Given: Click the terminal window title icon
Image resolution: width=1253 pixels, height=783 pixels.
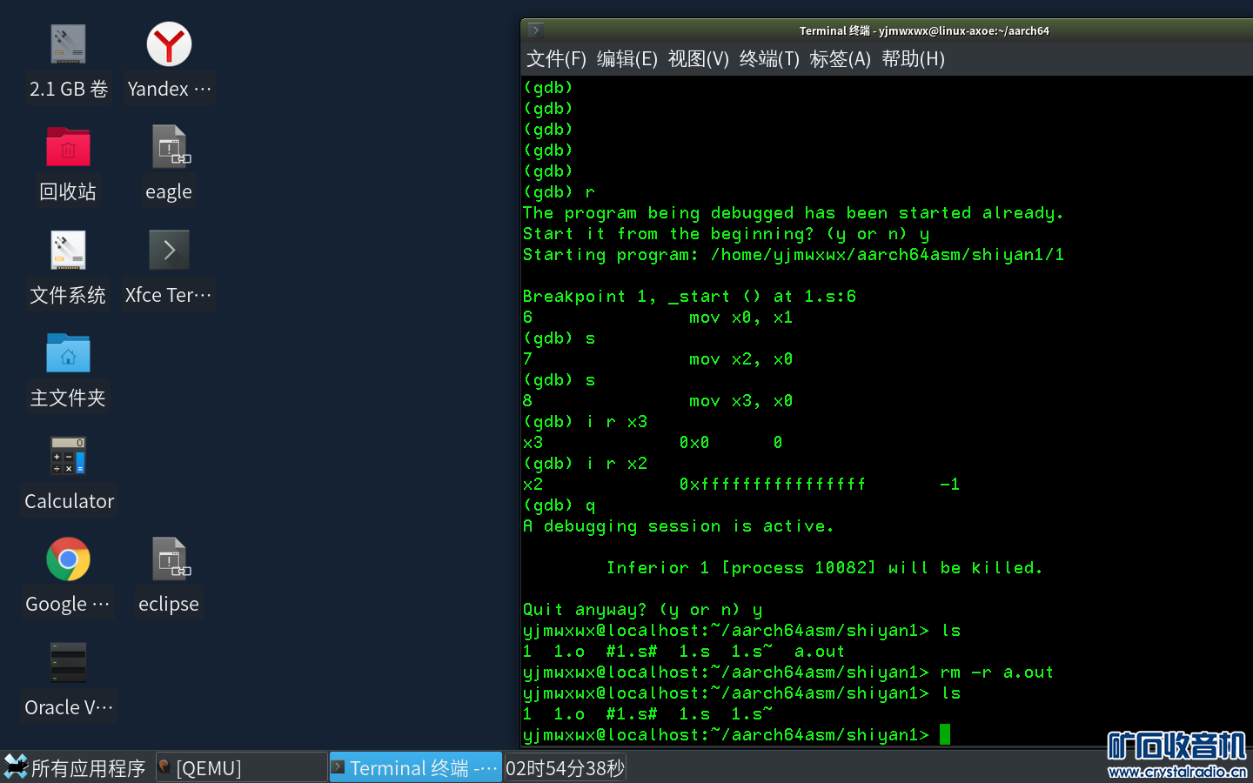Looking at the screenshot, I should click(x=536, y=30).
